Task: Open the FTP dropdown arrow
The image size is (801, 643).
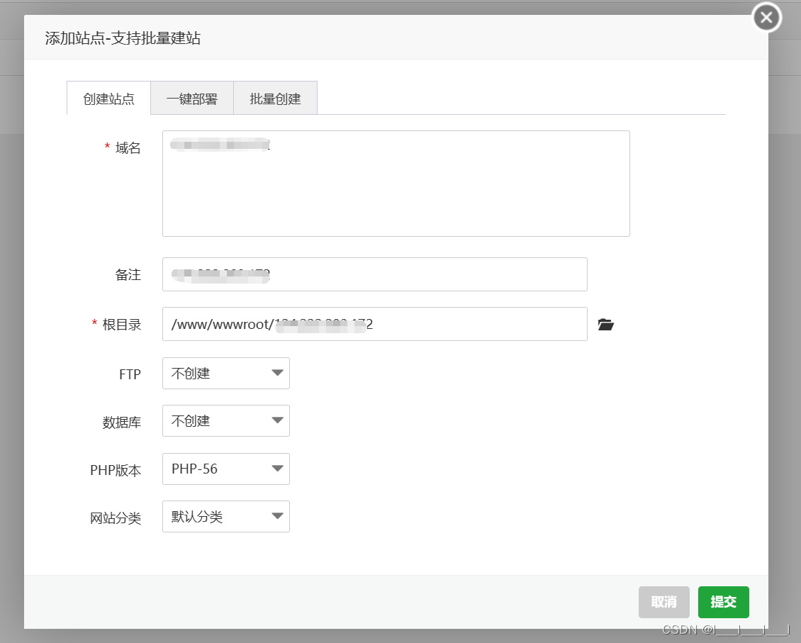Action: [278, 373]
